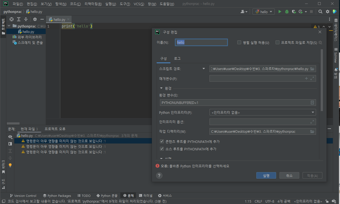Click the lightbulb quick-fix icon in Problems
This screenshot has height=204, width=340.
(10, 165)
